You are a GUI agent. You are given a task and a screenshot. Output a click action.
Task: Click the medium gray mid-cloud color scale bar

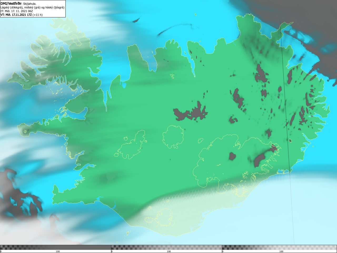(166, 247)
